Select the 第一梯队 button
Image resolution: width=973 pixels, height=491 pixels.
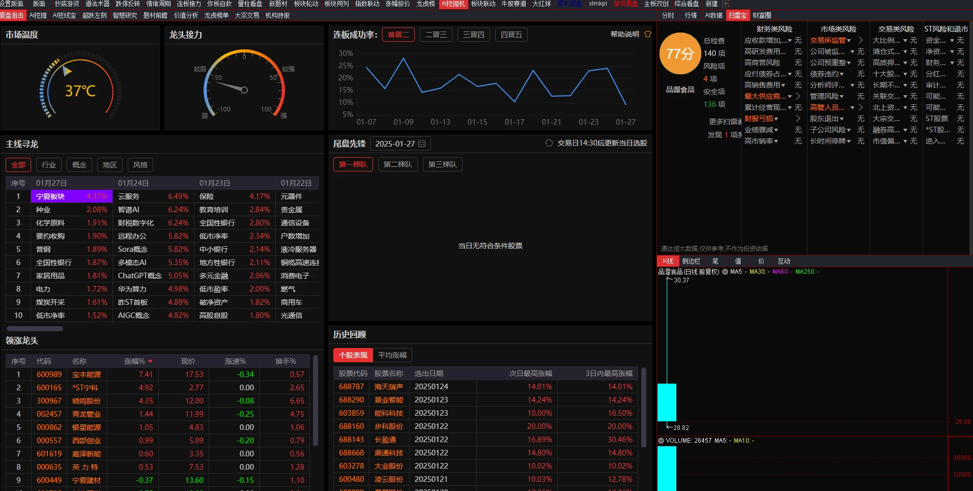(353, 164)
